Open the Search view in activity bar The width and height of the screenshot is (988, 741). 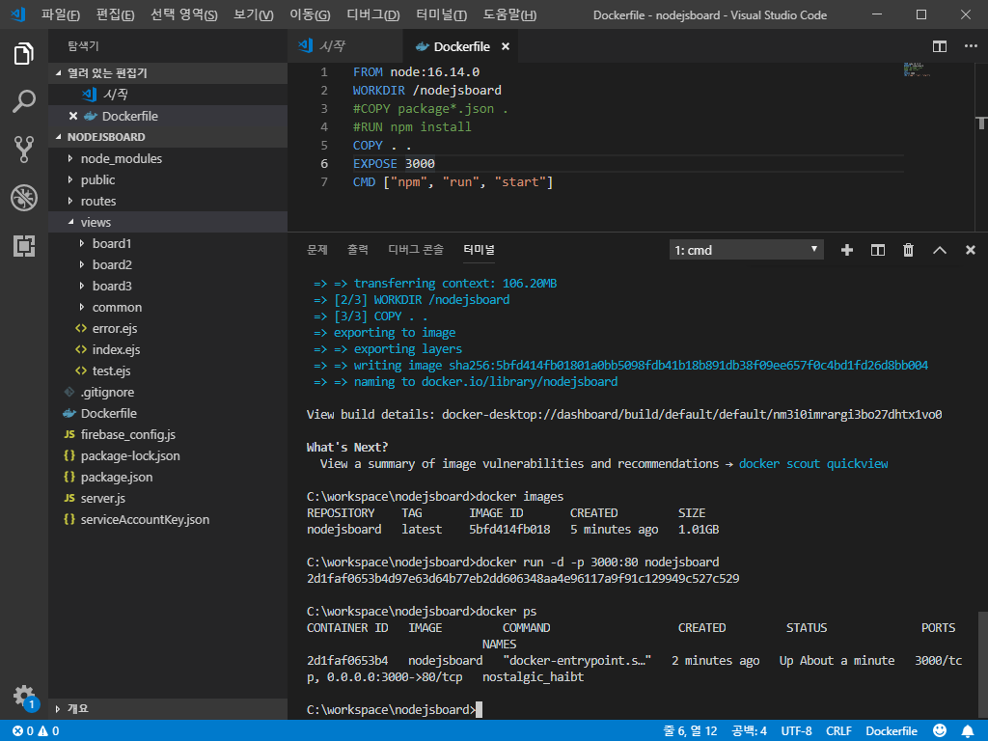24,101
